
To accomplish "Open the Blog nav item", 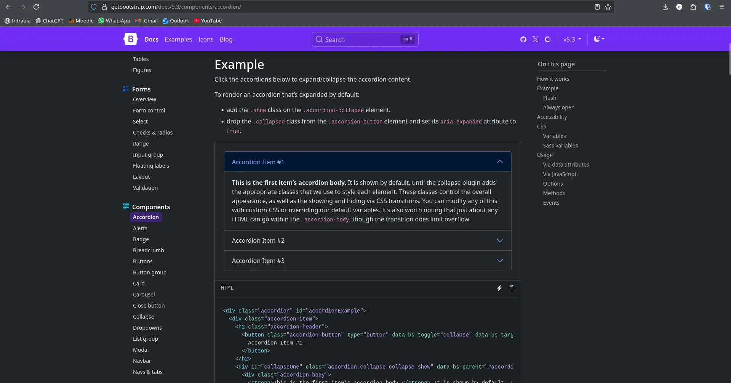I will 226,39.
